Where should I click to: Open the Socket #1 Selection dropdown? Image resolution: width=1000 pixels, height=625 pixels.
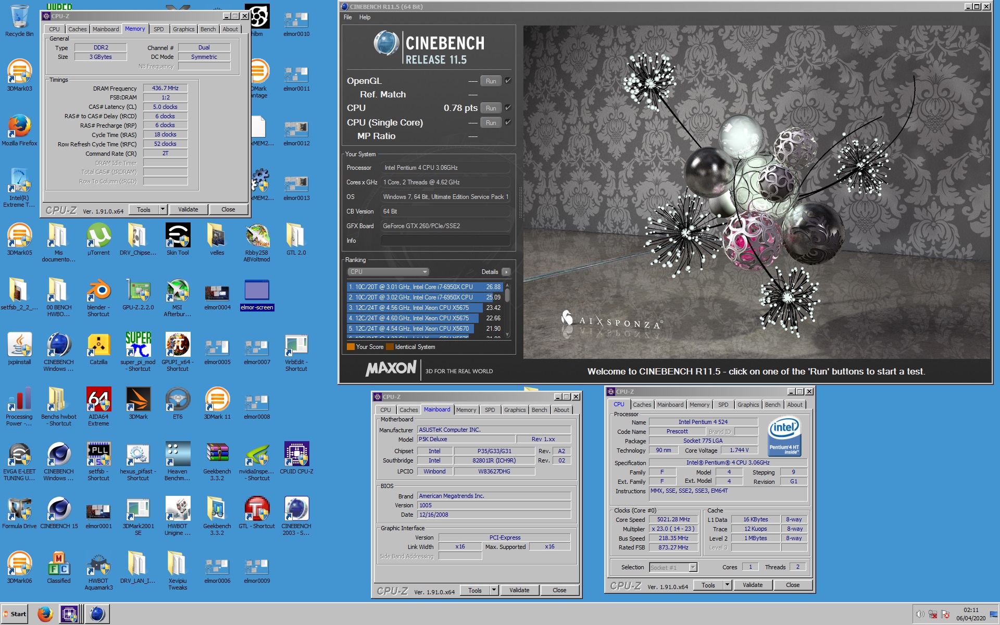673,567
